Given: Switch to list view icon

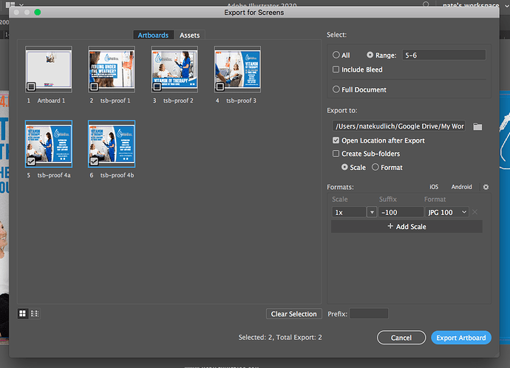Looking at the screenshot, I should 35,313.
